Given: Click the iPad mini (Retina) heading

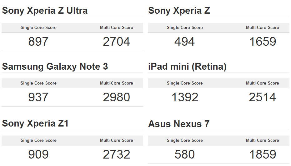Looking at the screenshot, I should [x=187, y=66].
